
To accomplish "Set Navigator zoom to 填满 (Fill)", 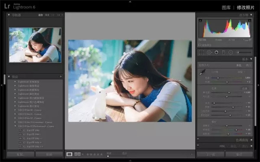I will click(47, 15).
